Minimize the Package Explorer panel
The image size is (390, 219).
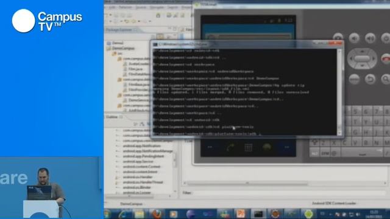tap(169, 29)
